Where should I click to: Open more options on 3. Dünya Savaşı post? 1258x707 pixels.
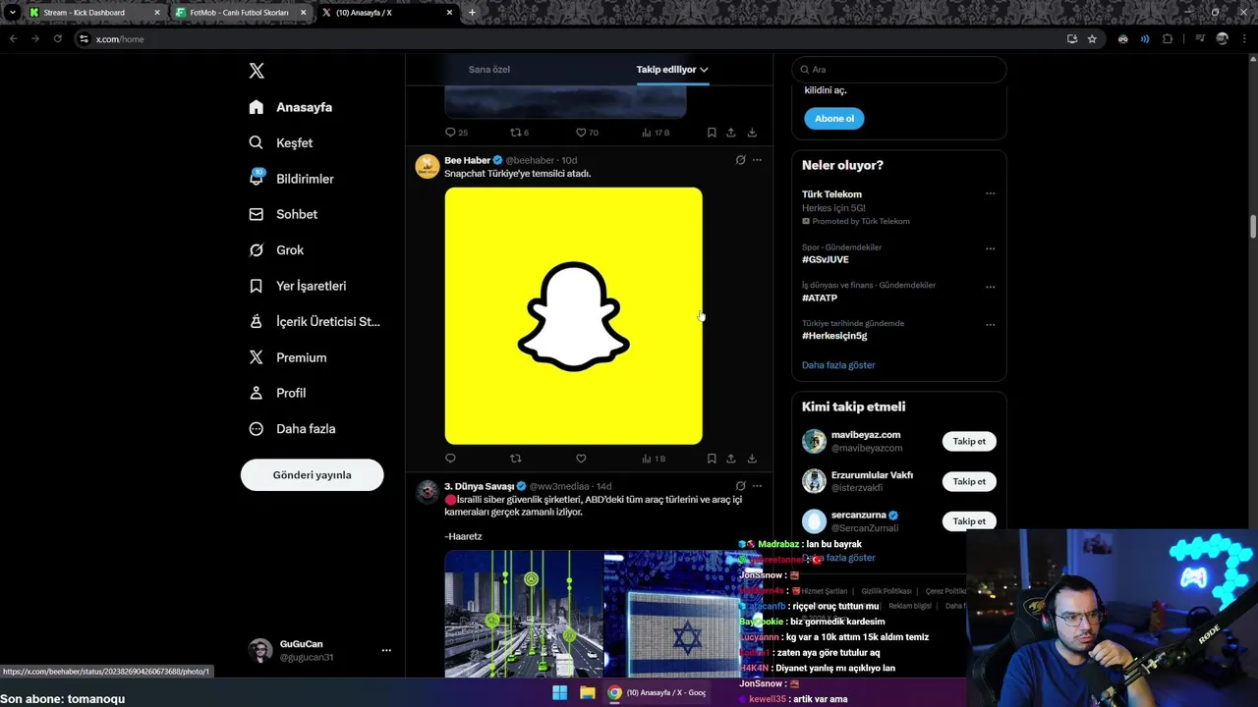tap(757, 486)
